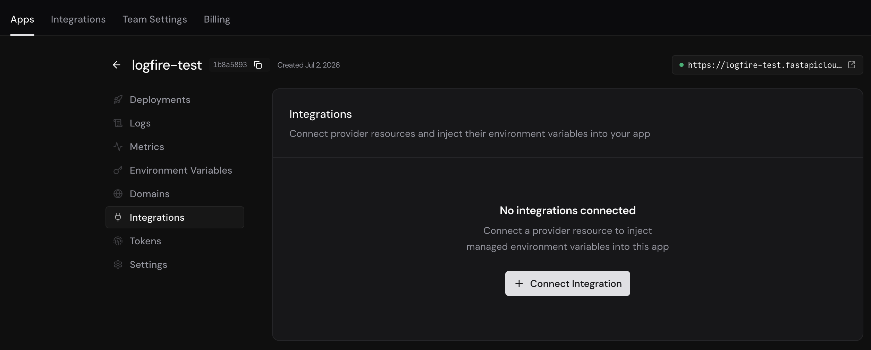Click the plus icon on Connect Integration
871x350 pixels.
pos(519,283)
